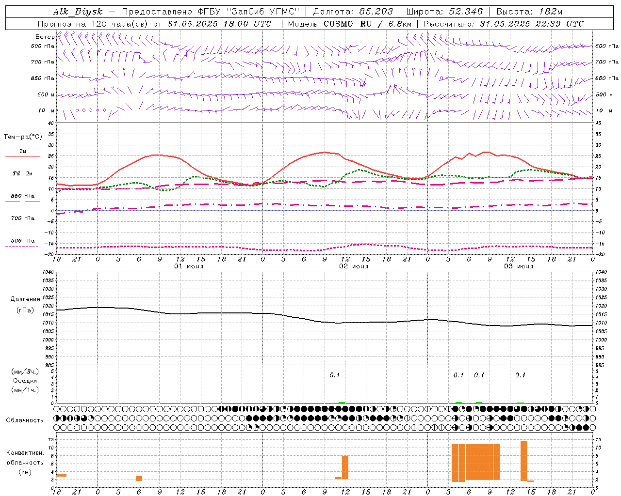Click the '10 м' wind level label on left
621x496 pixels.
click(47, 110)
